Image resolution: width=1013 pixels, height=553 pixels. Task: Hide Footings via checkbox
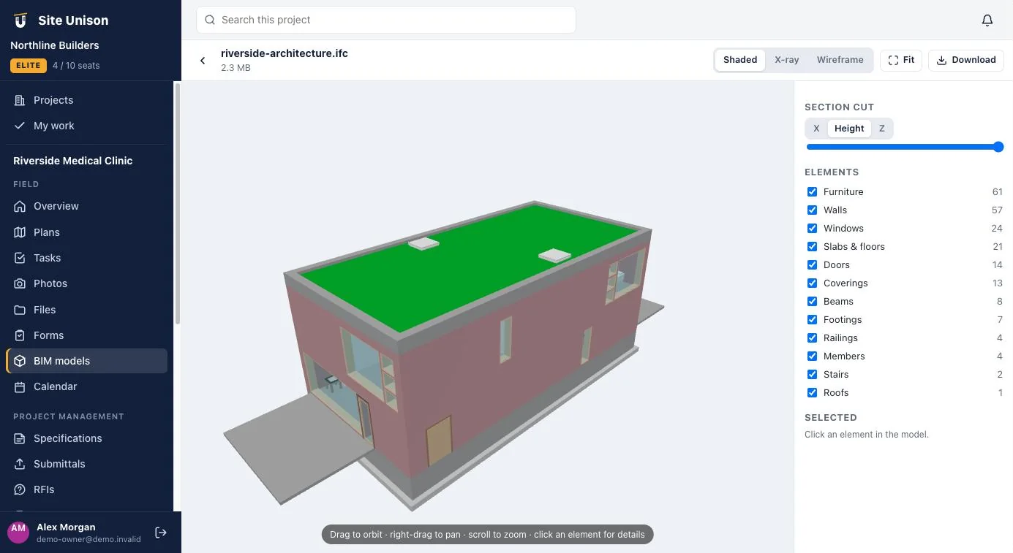point(812,319)
